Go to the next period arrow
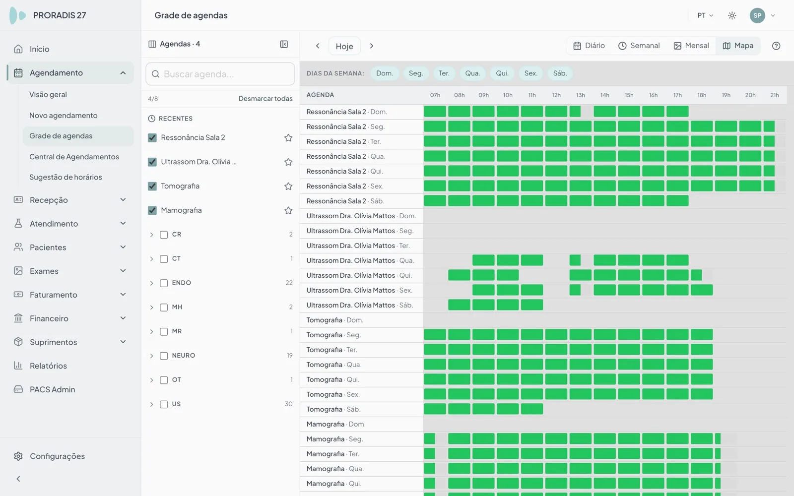Screen dimensions: 794x496 pyautogui.click(x=371, y=46)
